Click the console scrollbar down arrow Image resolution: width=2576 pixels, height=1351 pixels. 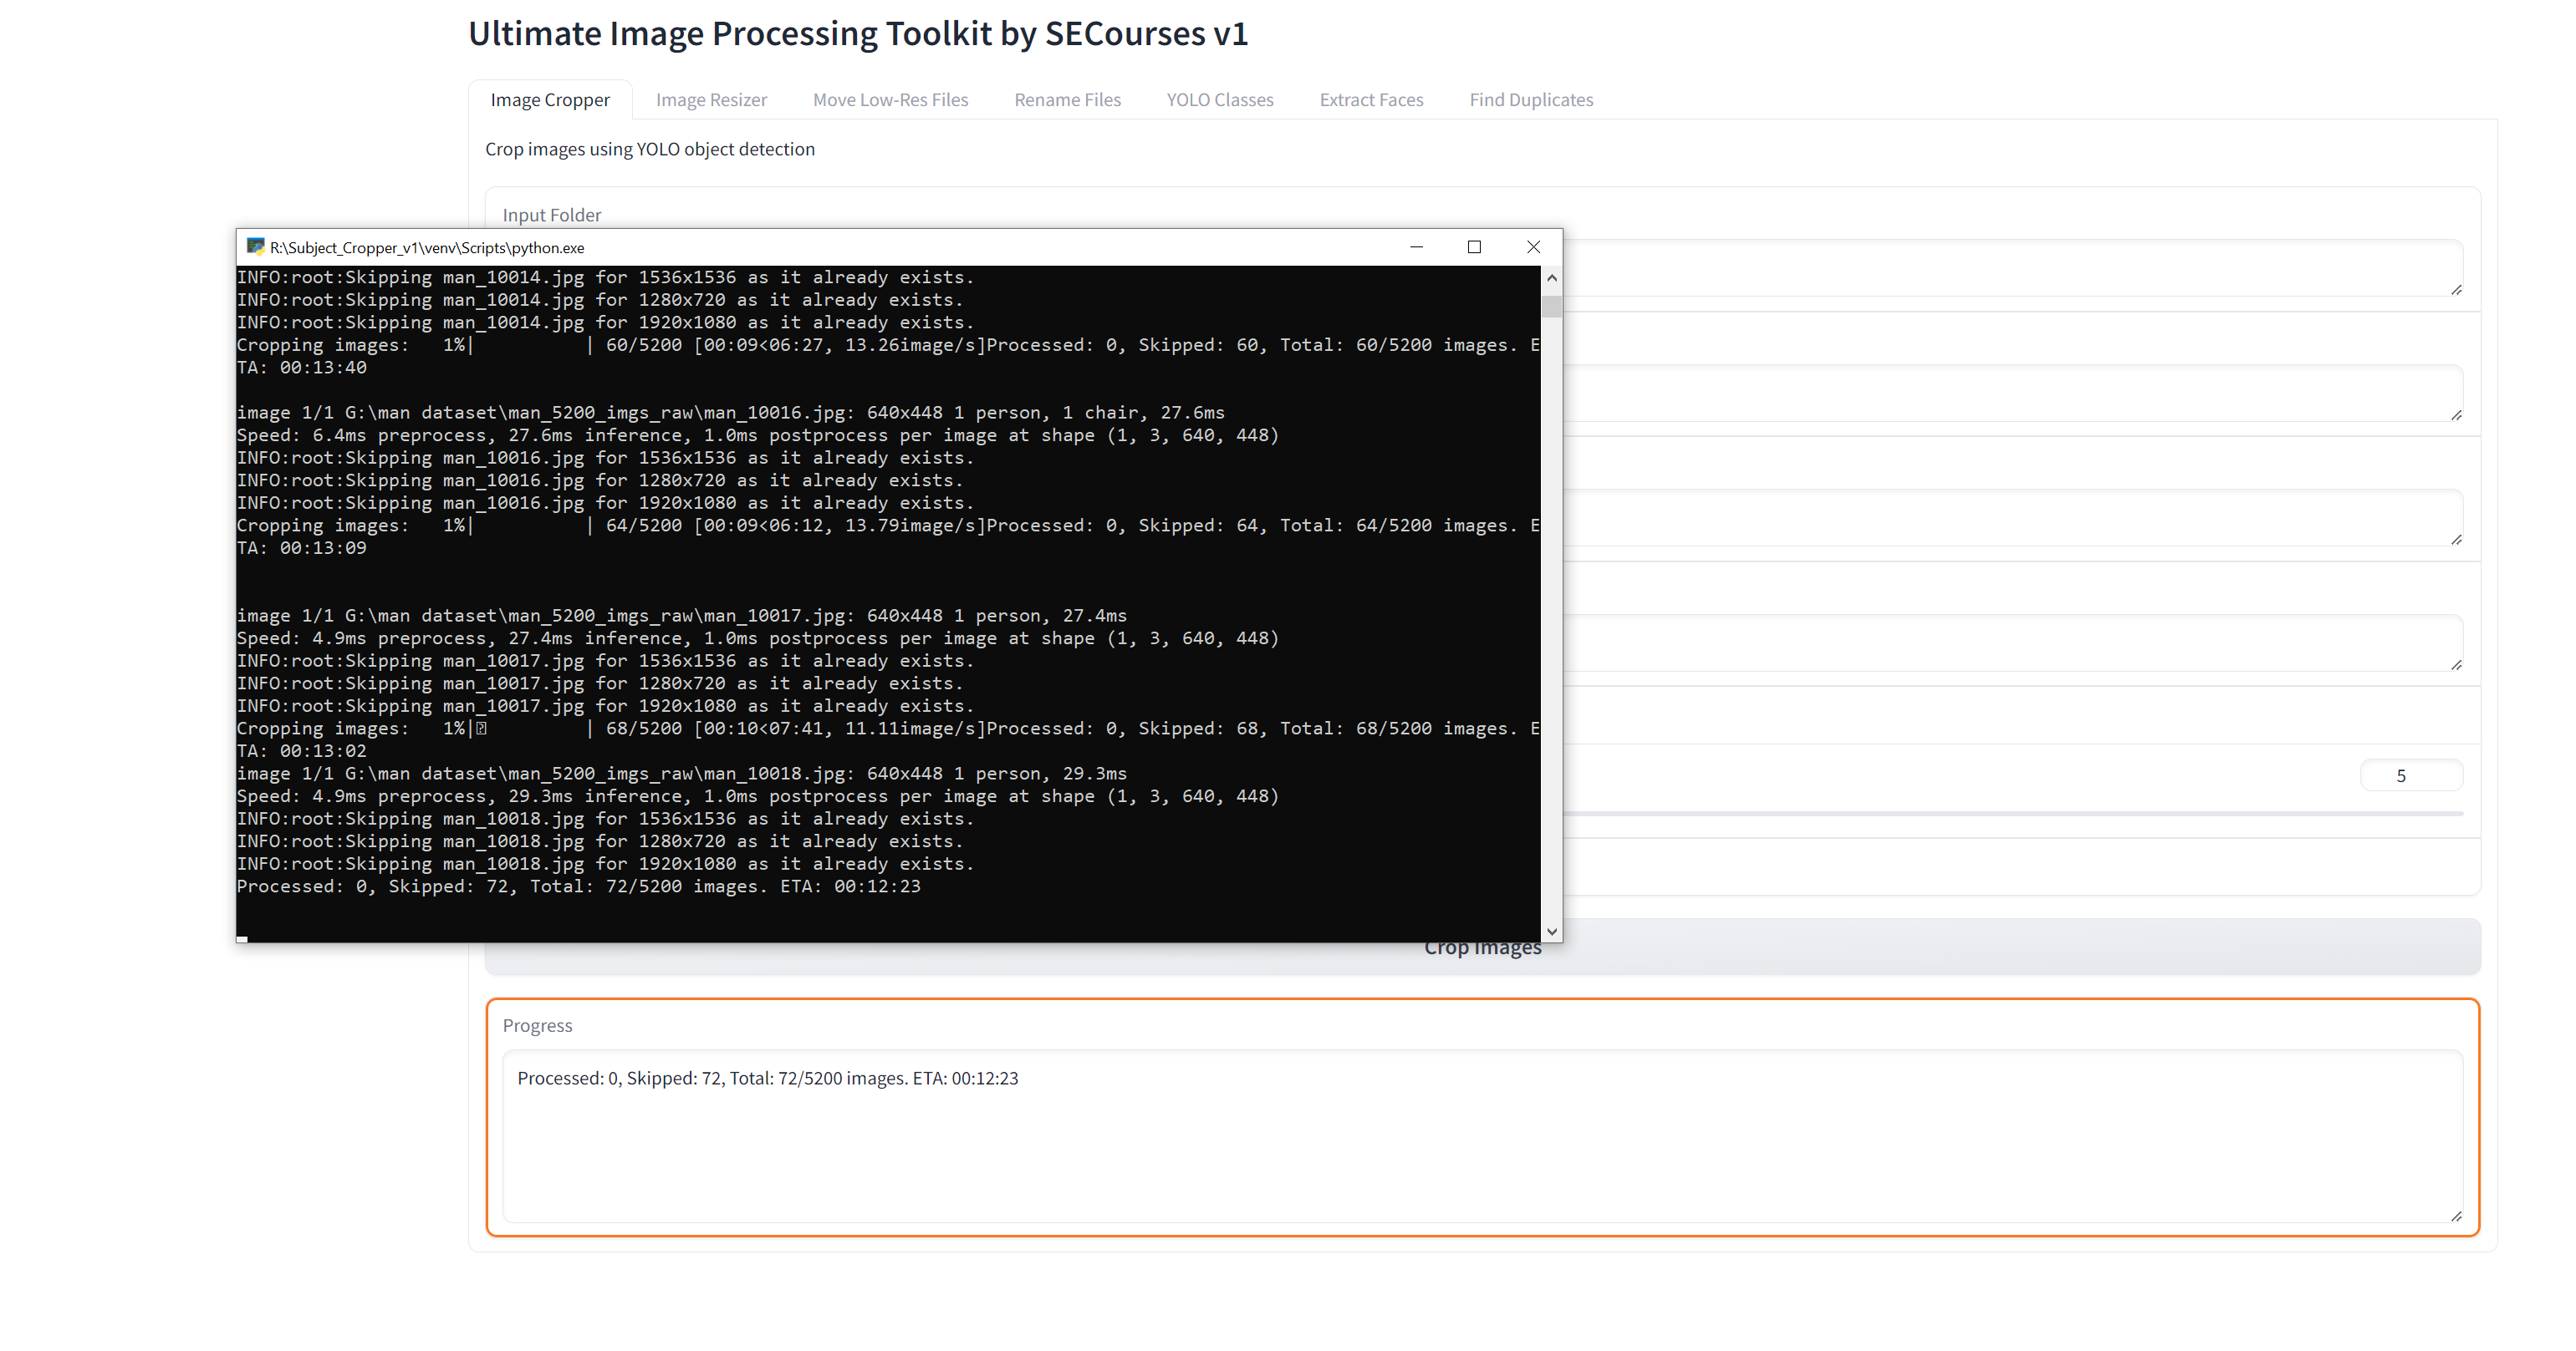point(1551,932)
